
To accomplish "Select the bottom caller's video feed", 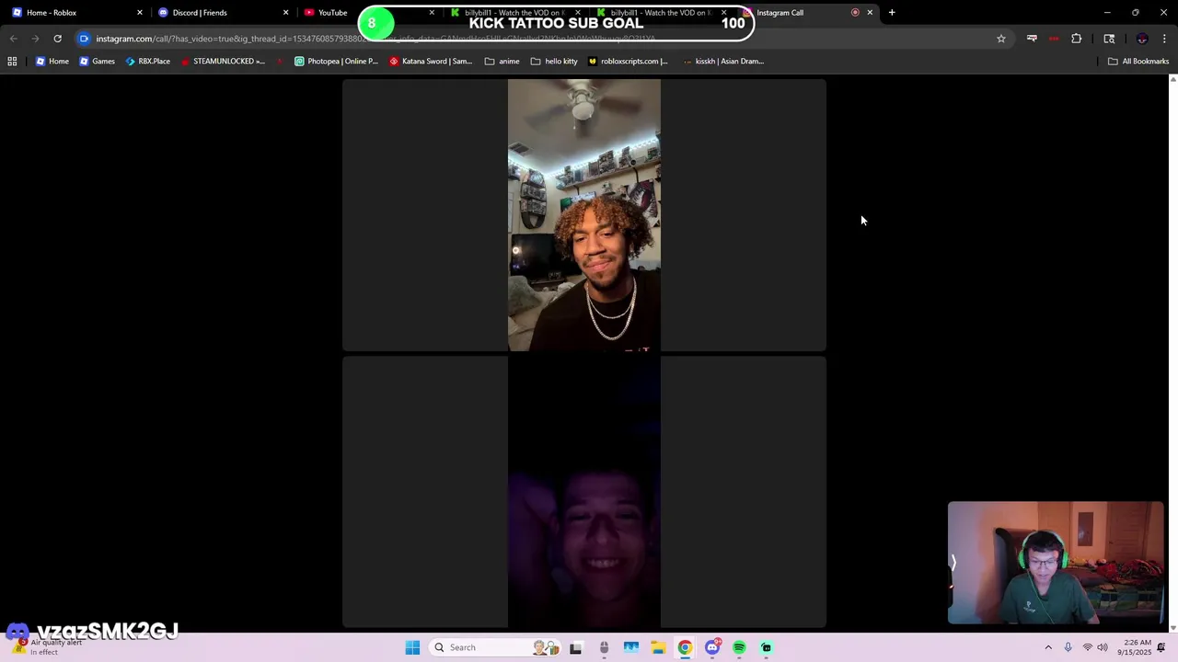I will [x=584, y=492].
